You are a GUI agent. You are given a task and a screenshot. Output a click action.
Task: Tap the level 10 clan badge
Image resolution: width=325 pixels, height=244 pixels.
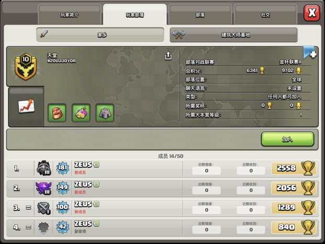coord(26,66)
